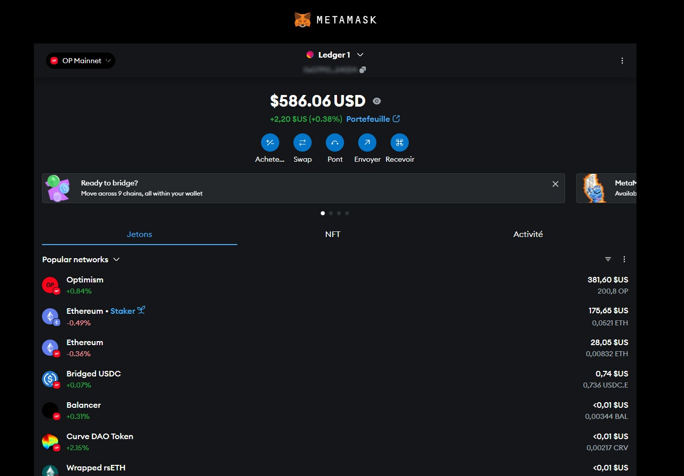Click the Ethereum on Optimism token icon

click(51, 348)
